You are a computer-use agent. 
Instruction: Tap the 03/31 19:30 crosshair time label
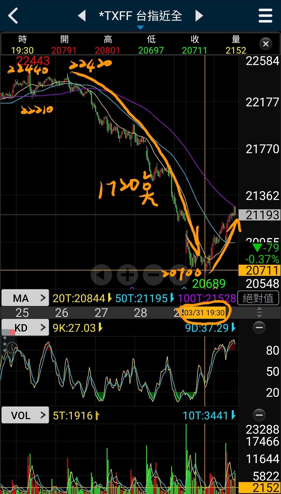(204, 313)
